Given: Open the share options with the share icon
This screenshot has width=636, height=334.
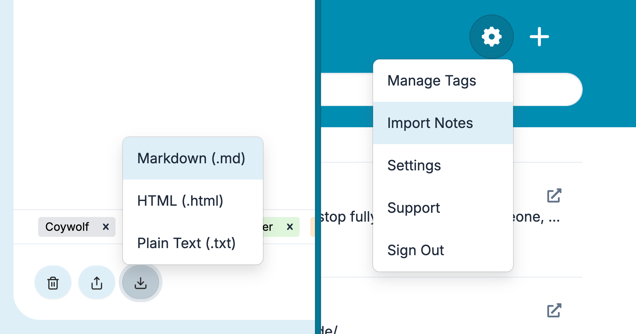Looking at the screenshot, I should tap(96, 282).
